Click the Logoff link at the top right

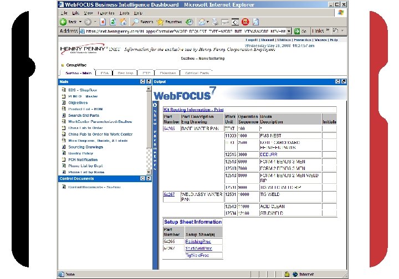tap(252, 40)
